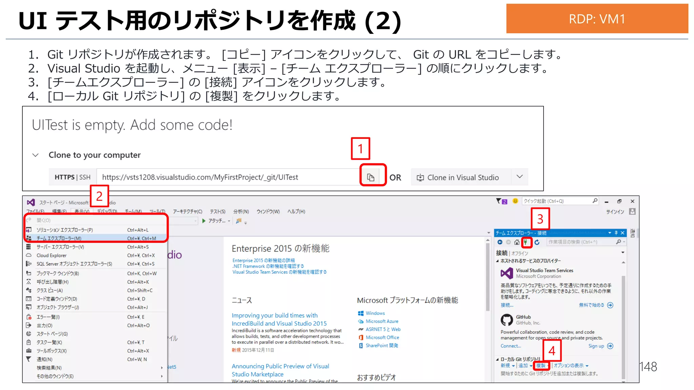Viewport: 694px width, 390px height.
Task: Click 複製 in local Git repositories
Action: point(541,366)
